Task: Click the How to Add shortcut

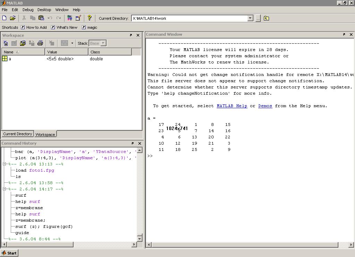Action: (34, 27)
